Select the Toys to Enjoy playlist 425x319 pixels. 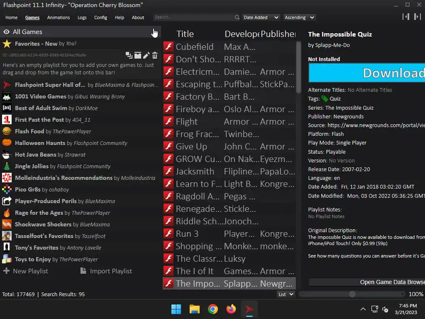(80, 259)
